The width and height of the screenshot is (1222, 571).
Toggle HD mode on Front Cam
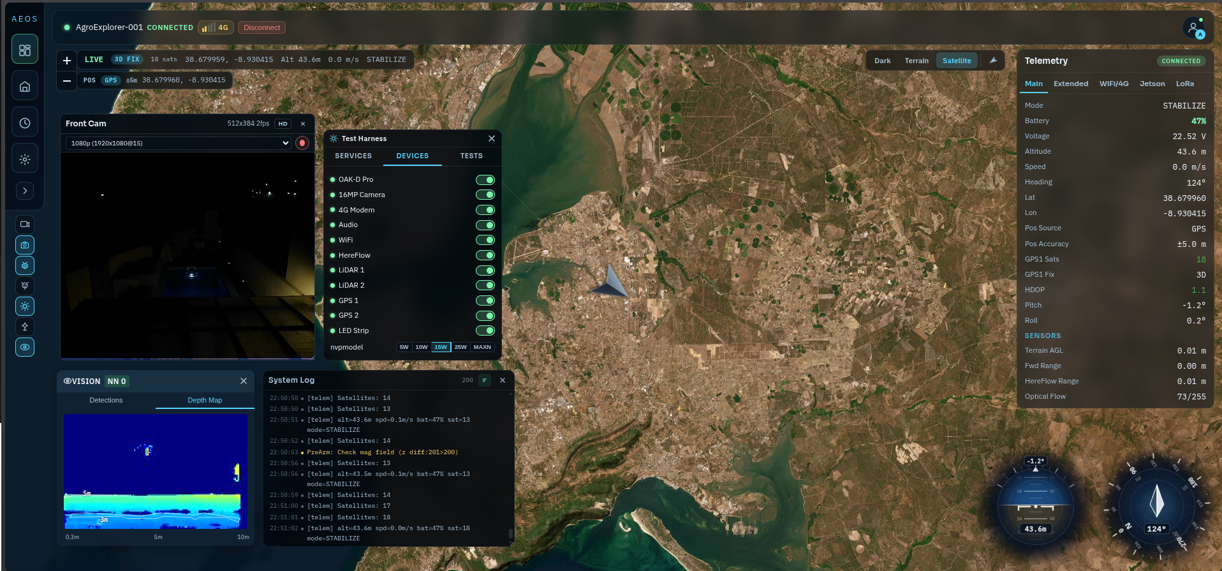(283, 124)
